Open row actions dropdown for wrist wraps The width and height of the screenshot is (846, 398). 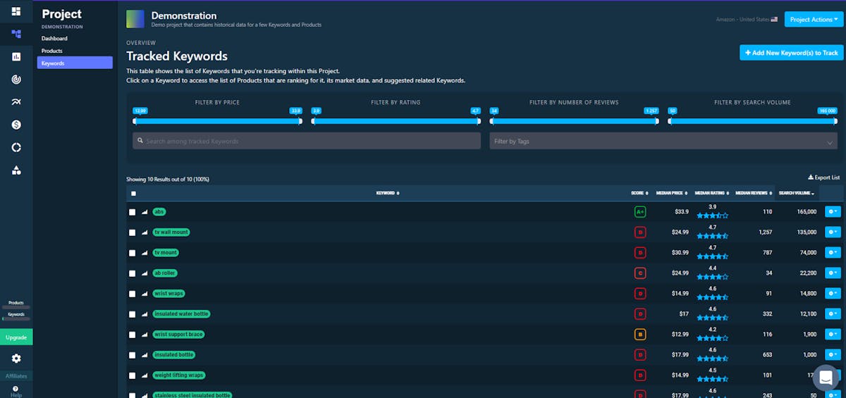click(x=833, y=293)
